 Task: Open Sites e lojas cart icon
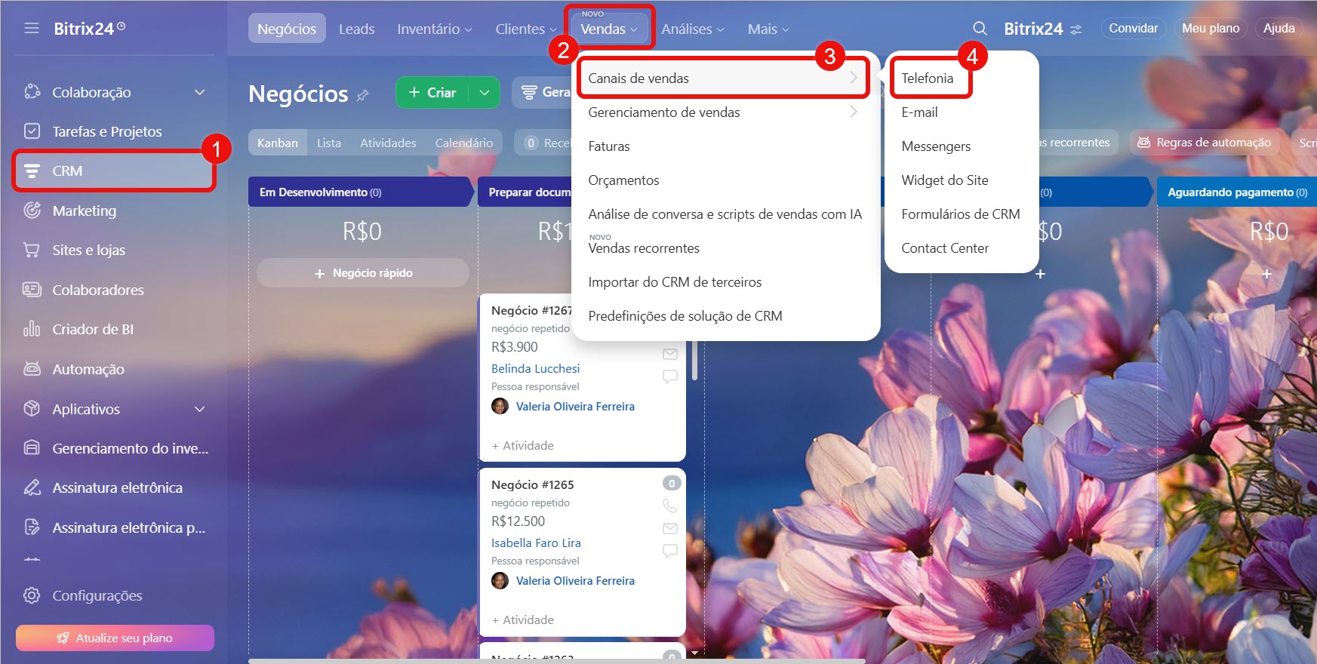(x=32, y=251)
